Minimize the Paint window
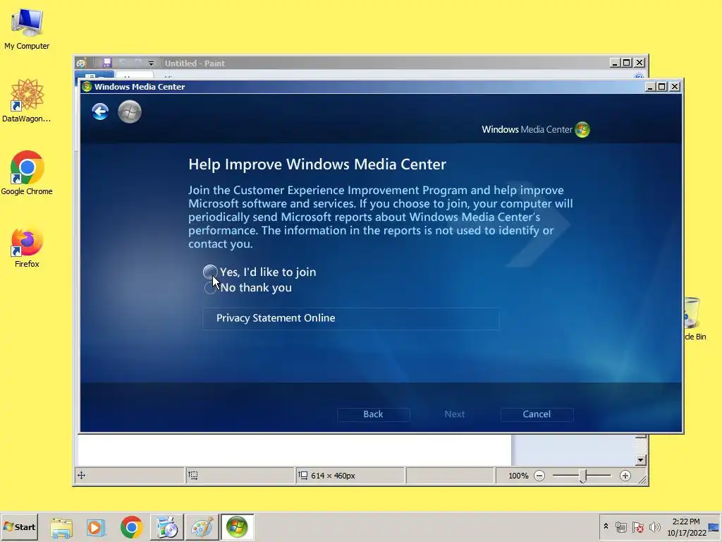 point(615,63)
